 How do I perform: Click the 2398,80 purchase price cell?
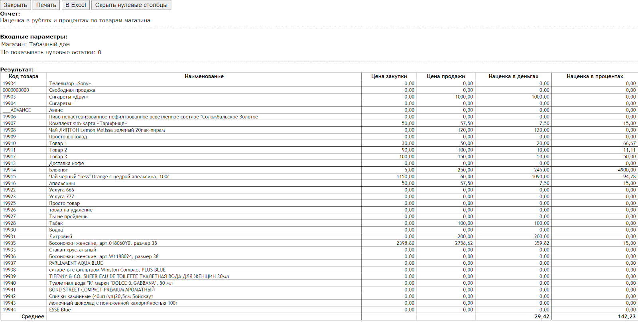click(405, 243)
